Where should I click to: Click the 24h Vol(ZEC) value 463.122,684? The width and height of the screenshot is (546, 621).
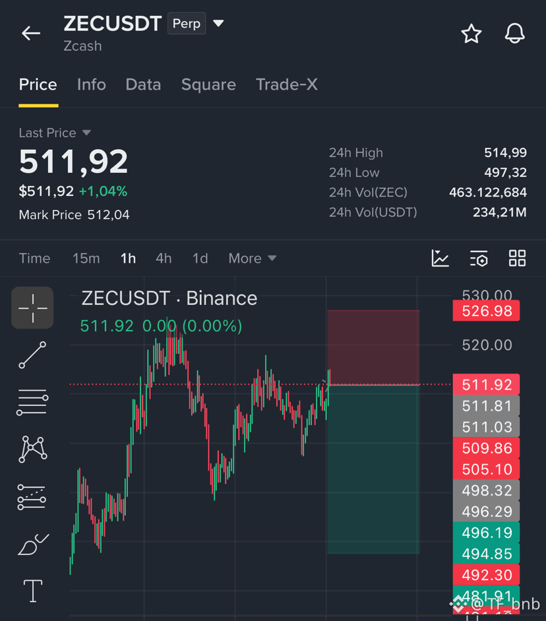(x=488, y=192)
